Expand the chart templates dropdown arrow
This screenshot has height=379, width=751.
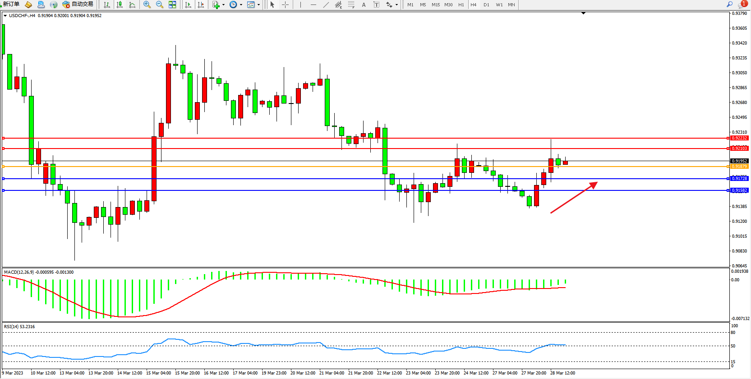[258, 5]
